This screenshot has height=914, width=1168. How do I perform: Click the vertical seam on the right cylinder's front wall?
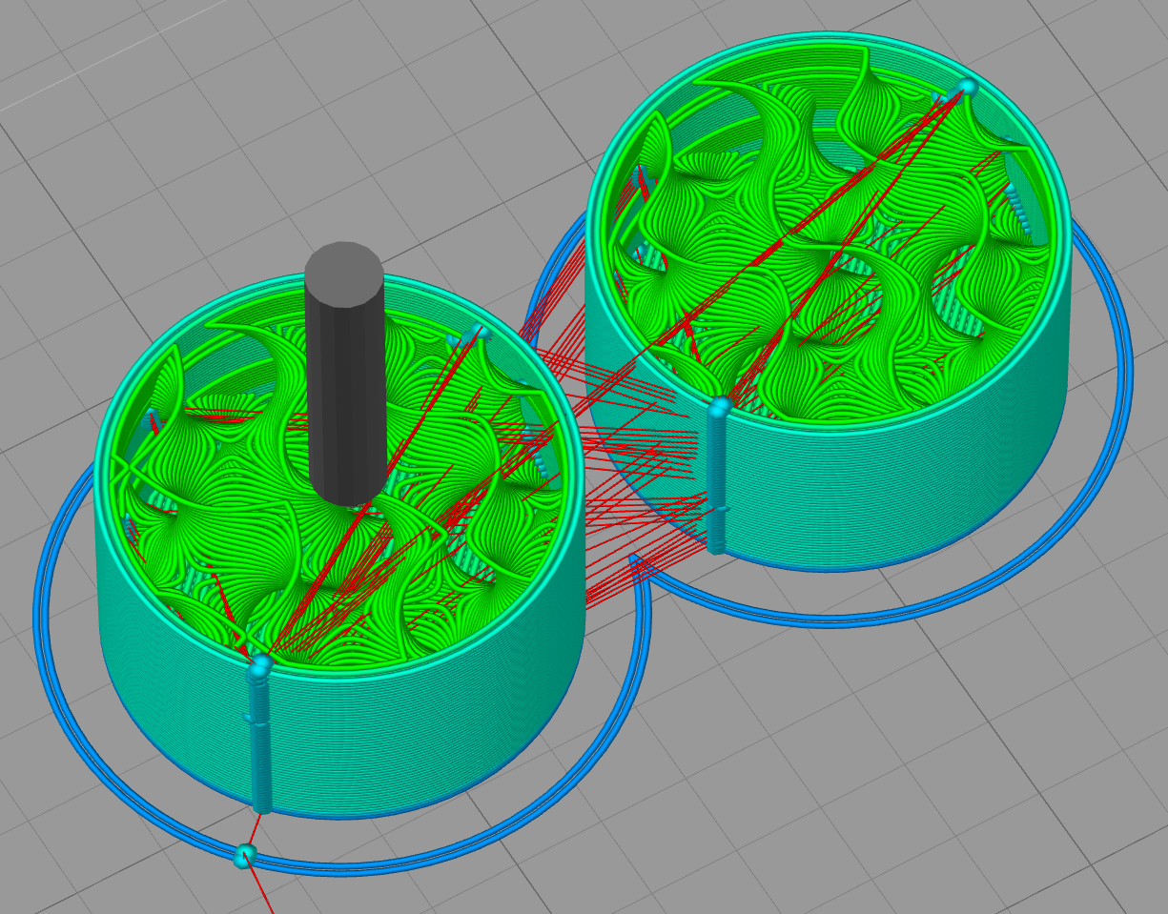(717, 475)
